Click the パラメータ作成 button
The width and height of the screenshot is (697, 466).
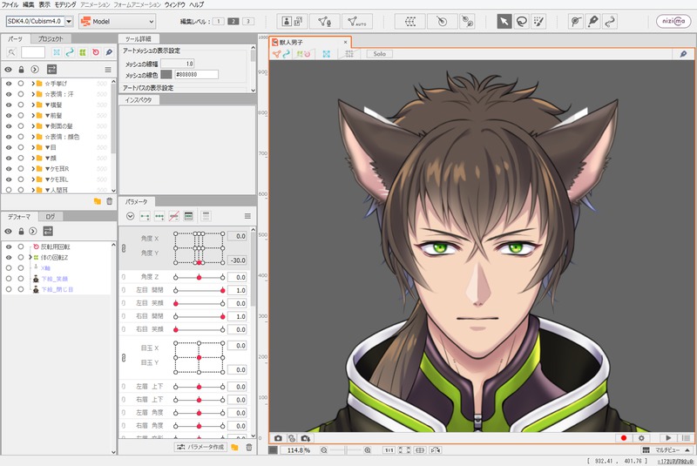200,447
